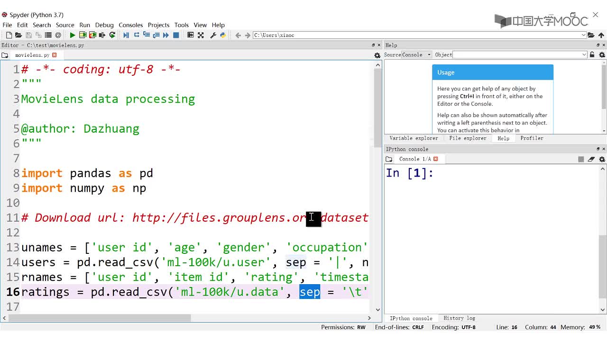The height and width of the screenshot is (341, 607).
Task: Open the Consoles menu
Action: [x=131, y=25]
